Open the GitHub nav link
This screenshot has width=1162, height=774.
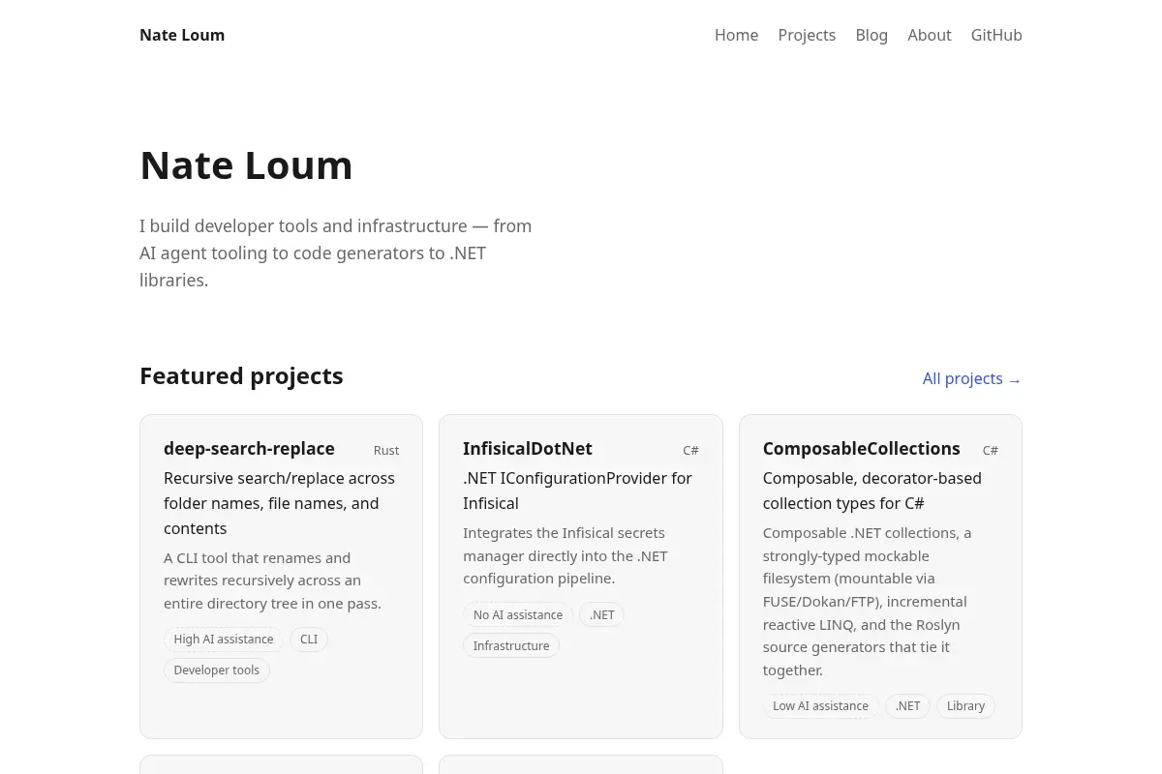pos(996,35)
